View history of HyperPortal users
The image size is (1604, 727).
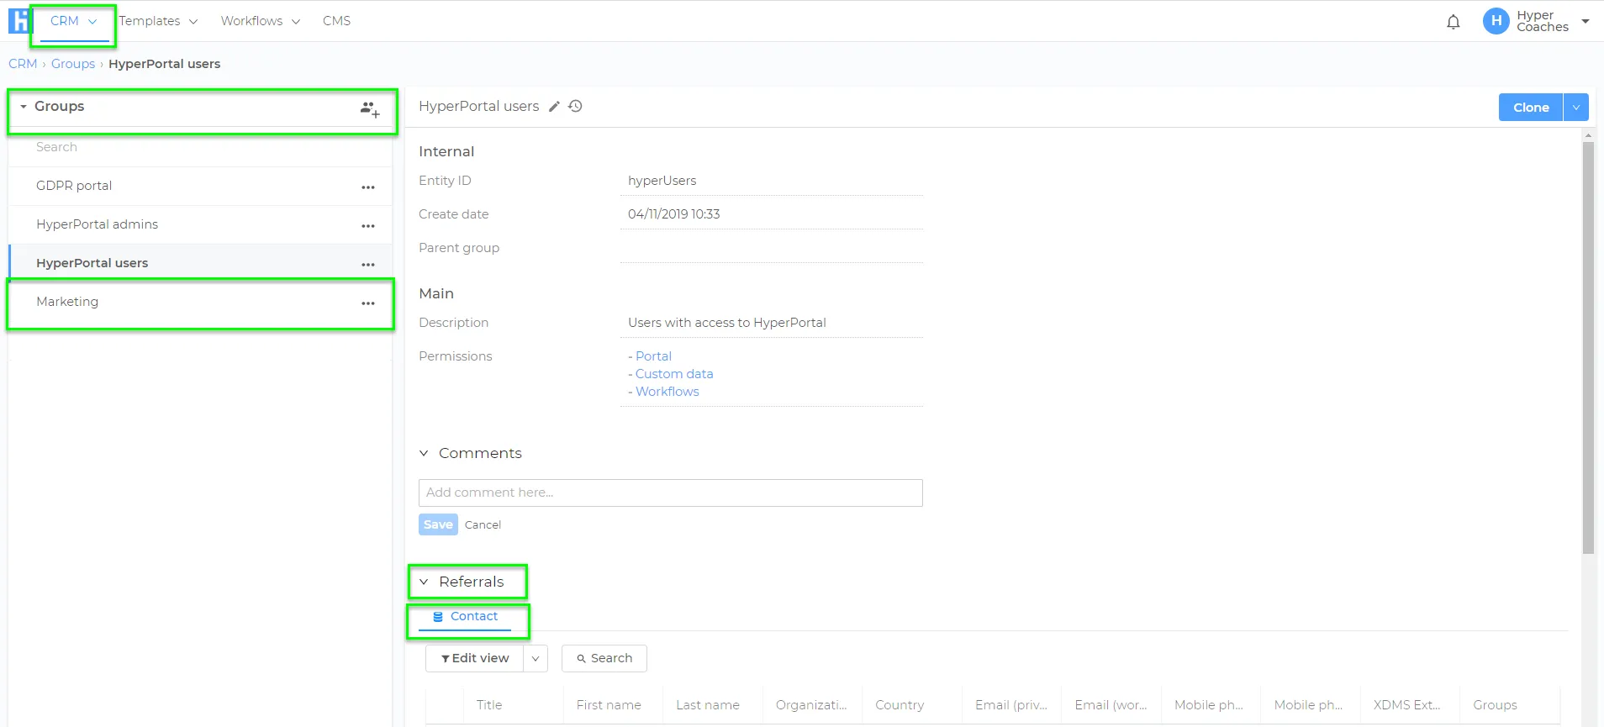coord(575,107)
